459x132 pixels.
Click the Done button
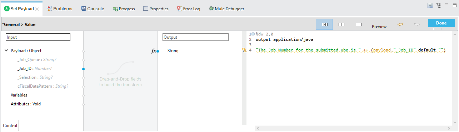(441, 23)
